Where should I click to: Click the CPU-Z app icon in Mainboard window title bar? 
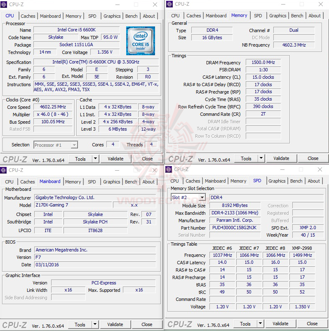tap(3, 170)
